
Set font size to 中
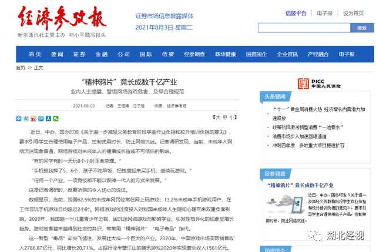coord(224,117)
